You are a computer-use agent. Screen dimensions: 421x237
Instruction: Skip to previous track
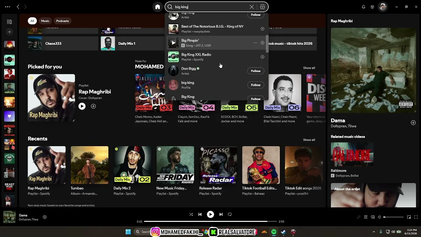200,215
